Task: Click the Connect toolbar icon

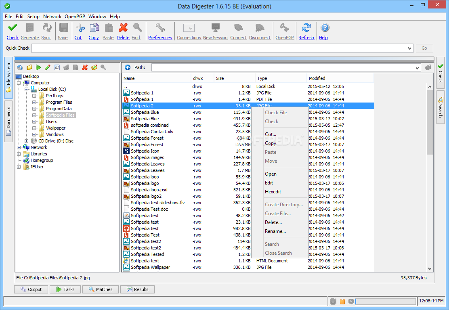Action: [x=239, y=28]
